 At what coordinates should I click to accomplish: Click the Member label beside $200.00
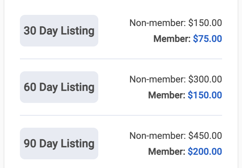[167, 151]
